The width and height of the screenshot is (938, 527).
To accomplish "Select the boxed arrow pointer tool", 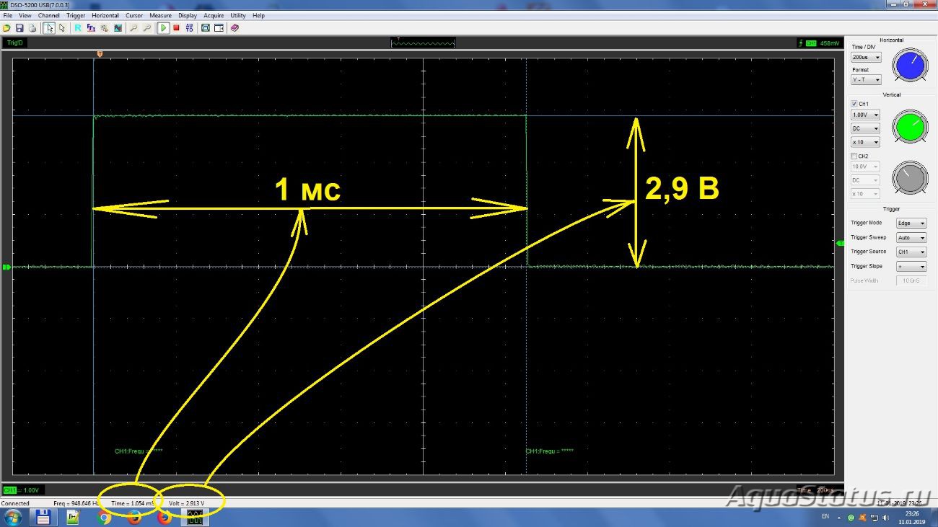I will pyautogui.click(x=49, y=28).
